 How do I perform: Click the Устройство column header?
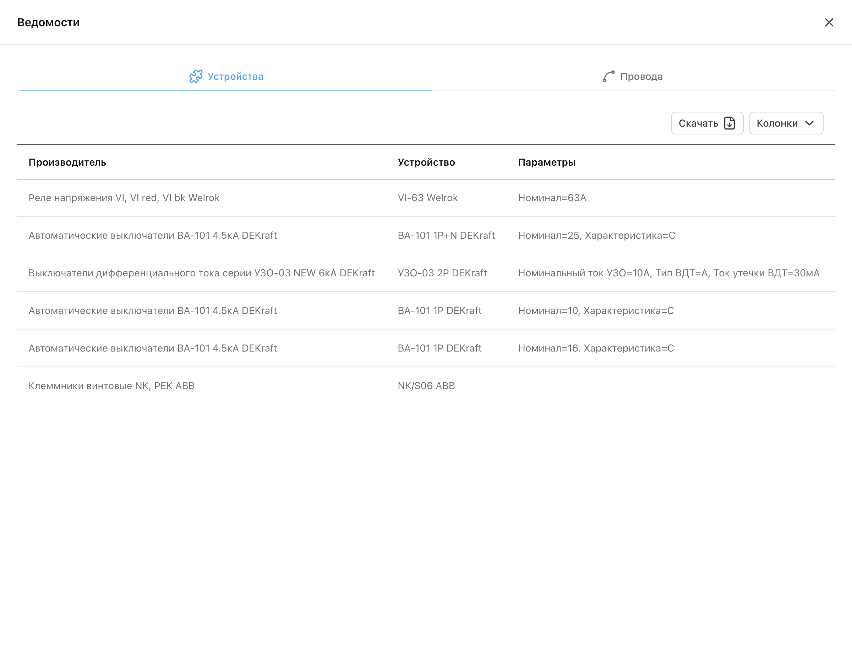pos(426,162)
